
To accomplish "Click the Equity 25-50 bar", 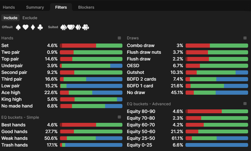I will pos(217,138).
